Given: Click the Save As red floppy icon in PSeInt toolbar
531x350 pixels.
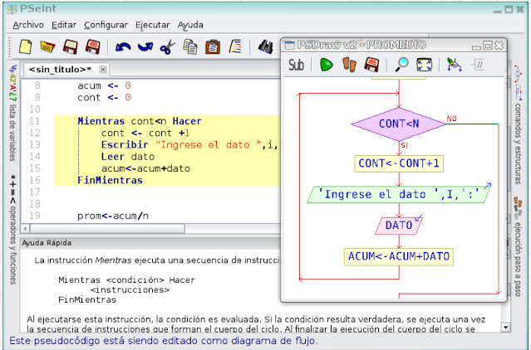Looking at the screenshot, I should point(93,46).
